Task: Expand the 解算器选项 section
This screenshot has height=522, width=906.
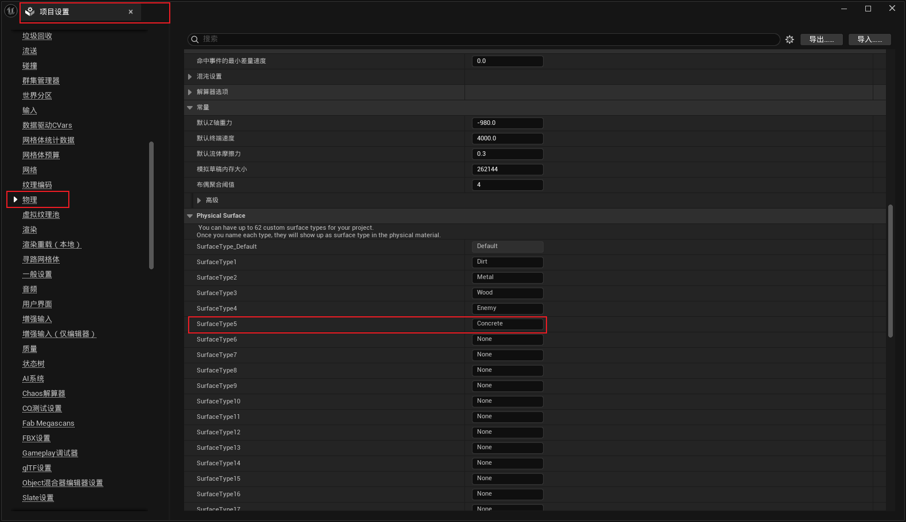Action: (x=190, y=92)
